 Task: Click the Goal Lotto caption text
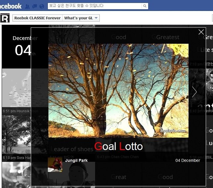(x=119, y=146)
